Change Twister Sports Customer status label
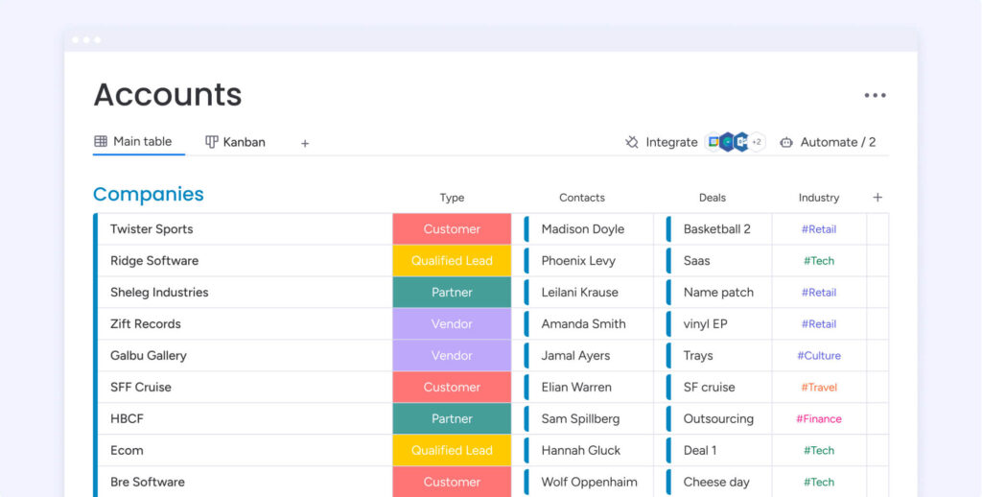This screenshot has height=497, width=982. pyautogui.click(x=452, y=228)
